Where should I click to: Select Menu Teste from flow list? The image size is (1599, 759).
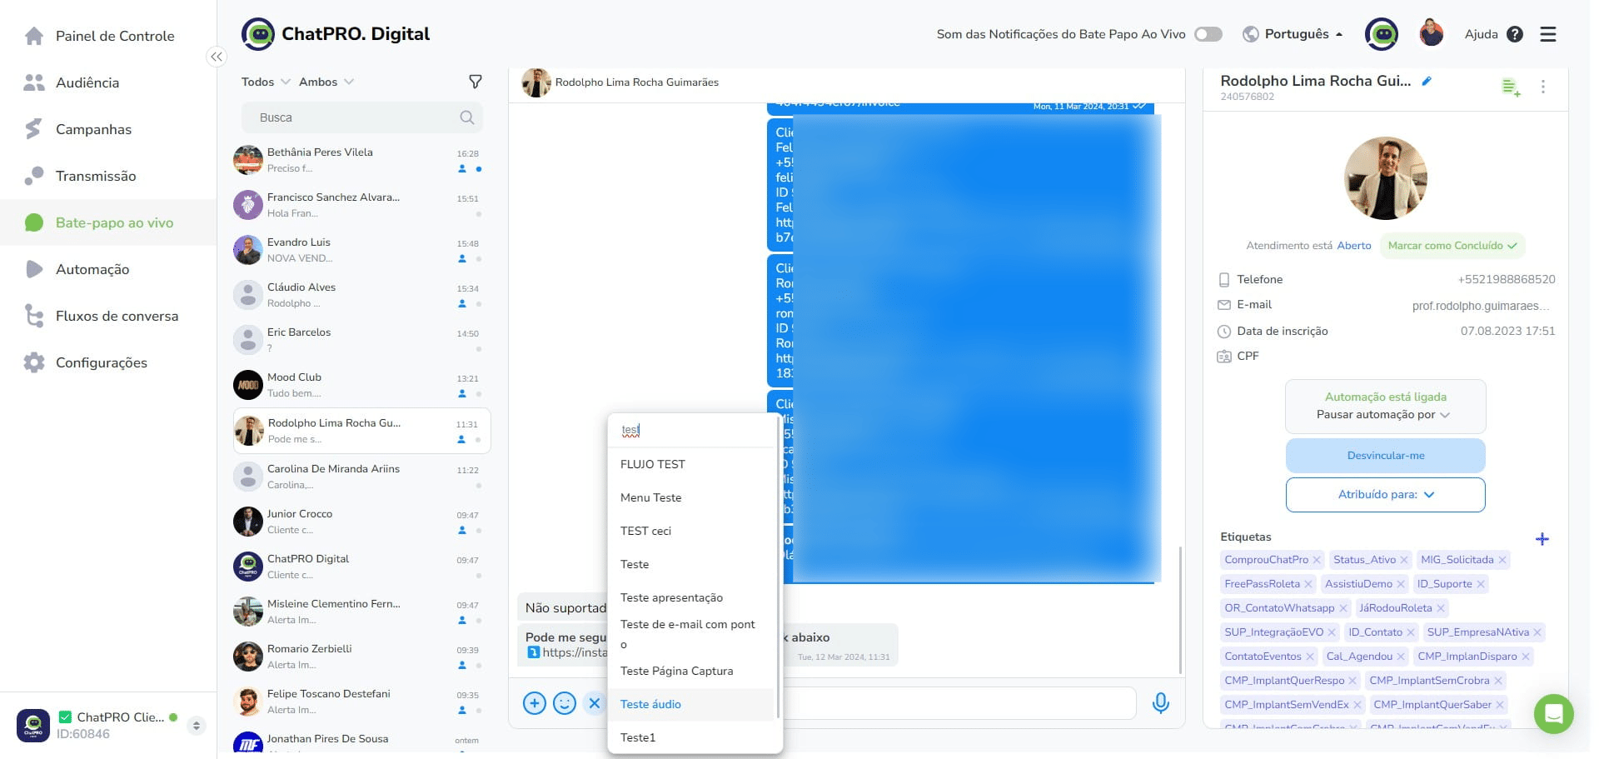tap(692, 497)
